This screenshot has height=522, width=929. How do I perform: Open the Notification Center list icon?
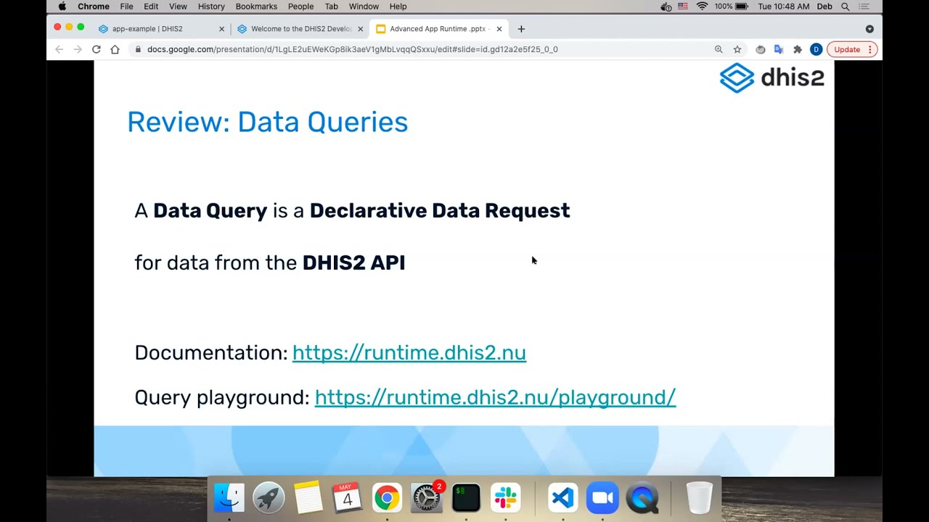(864, 7)
